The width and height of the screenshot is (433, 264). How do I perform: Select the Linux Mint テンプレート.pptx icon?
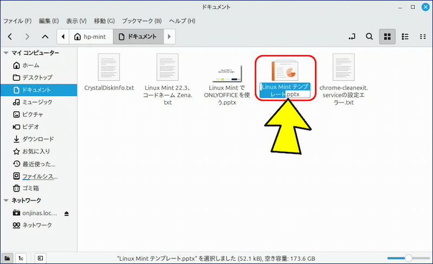tap(285, 70)
